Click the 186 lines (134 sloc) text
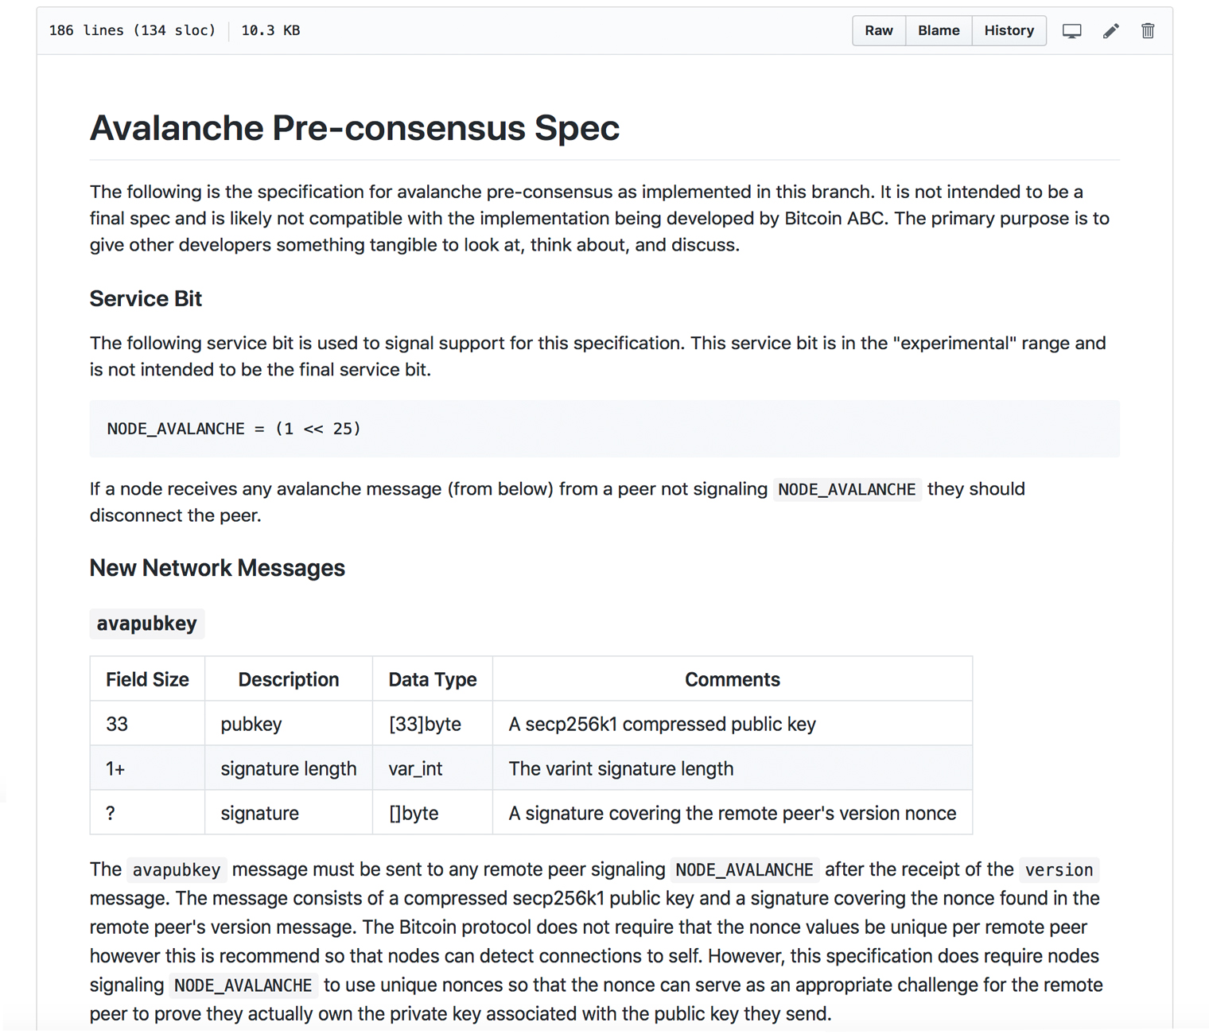The width and height of the screenshot is (1209, 1034). (132, 30)
